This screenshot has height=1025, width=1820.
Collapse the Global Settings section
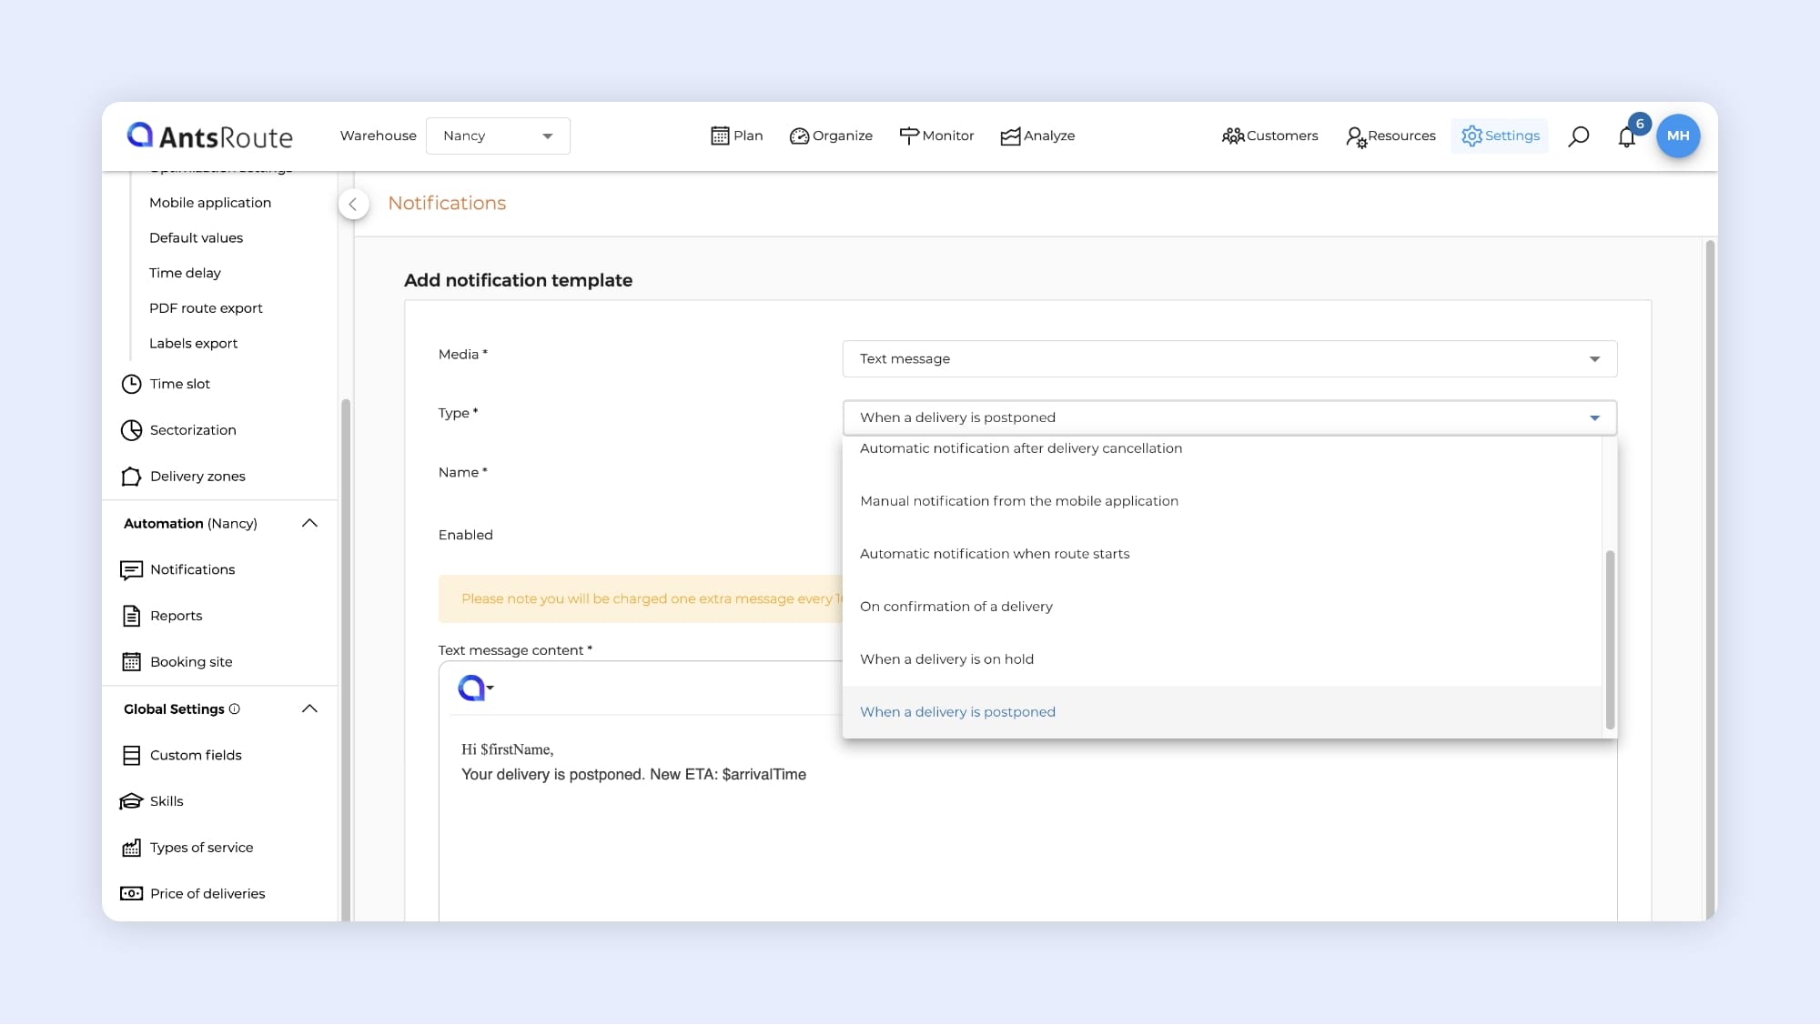click(309, 709)
